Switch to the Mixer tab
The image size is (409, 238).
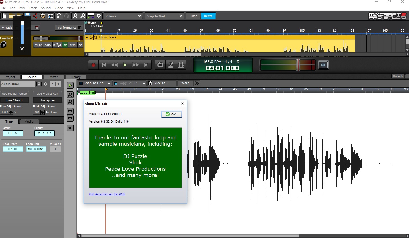pyautogui.click(x=54, y=77)
